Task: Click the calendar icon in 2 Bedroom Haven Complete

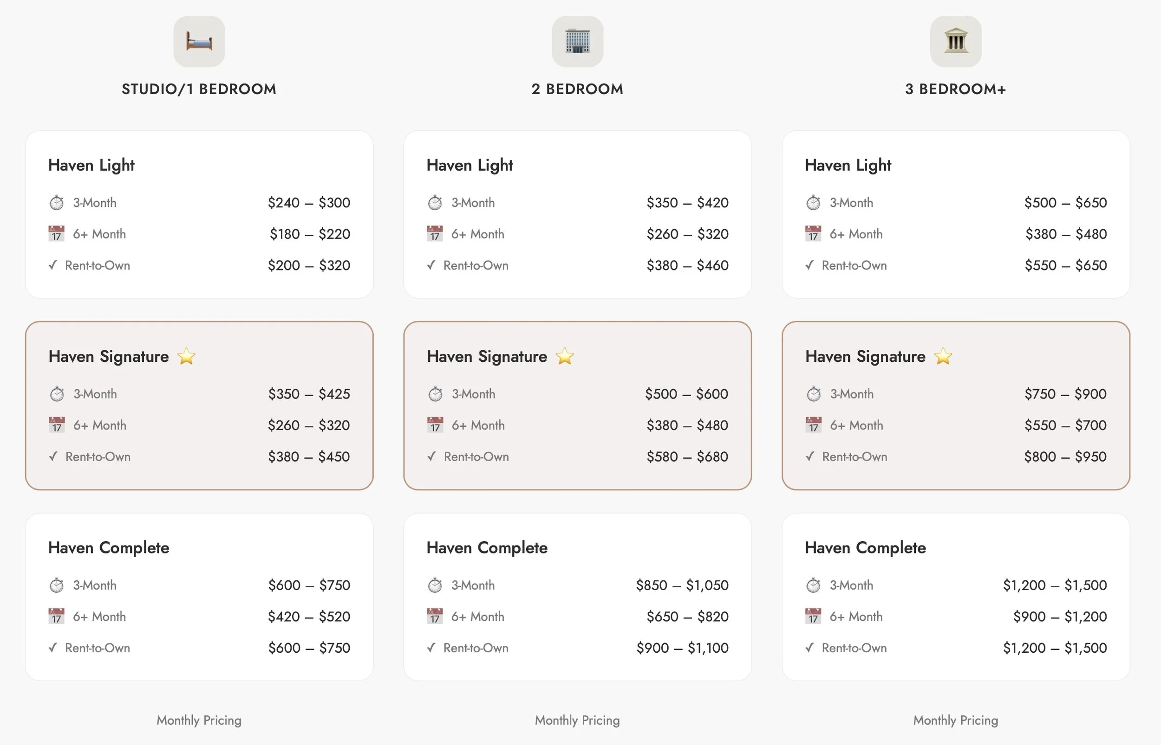Action: pos(435,617)
